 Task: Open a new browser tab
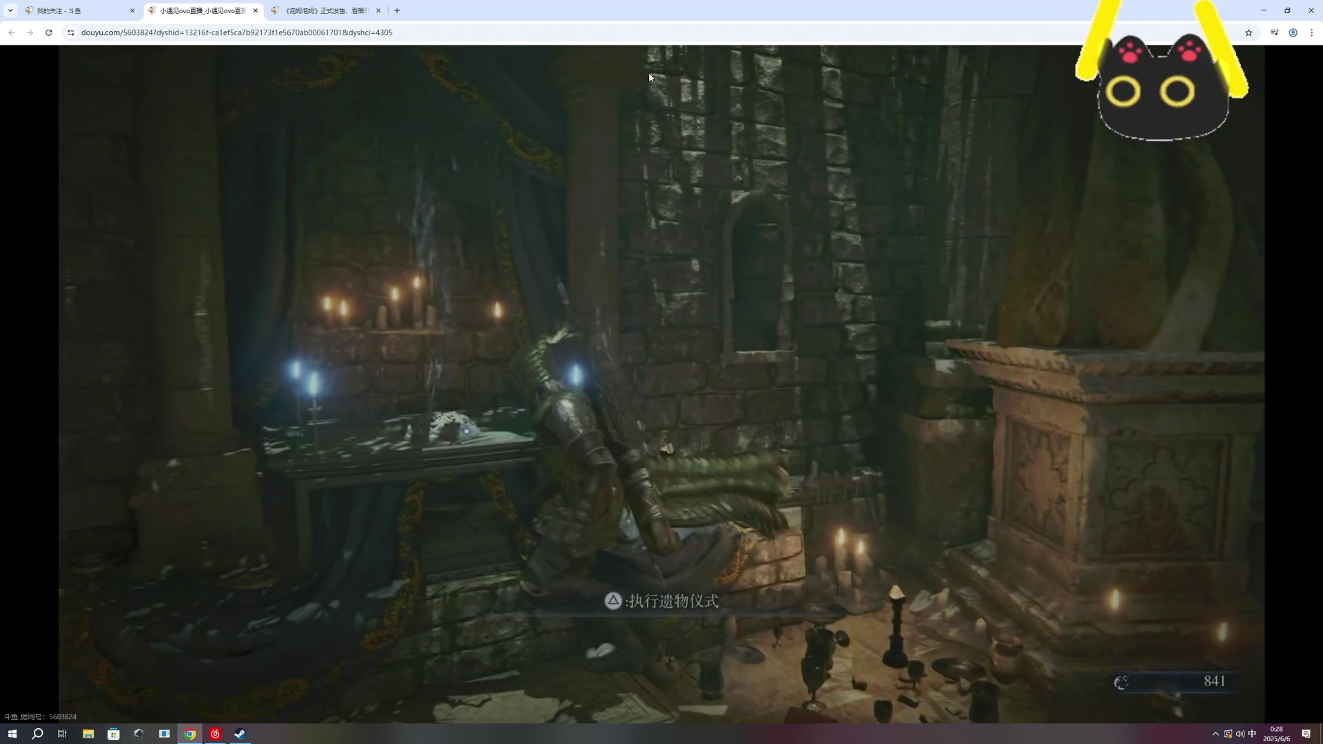coord(397,10)
